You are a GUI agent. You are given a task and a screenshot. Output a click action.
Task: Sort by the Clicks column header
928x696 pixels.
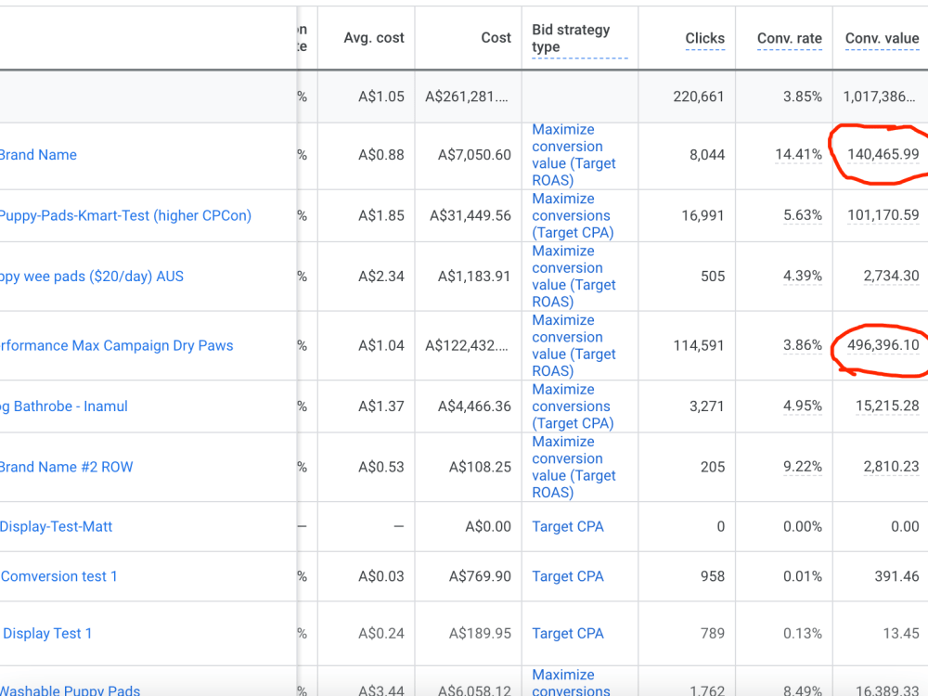coord(704,38)
